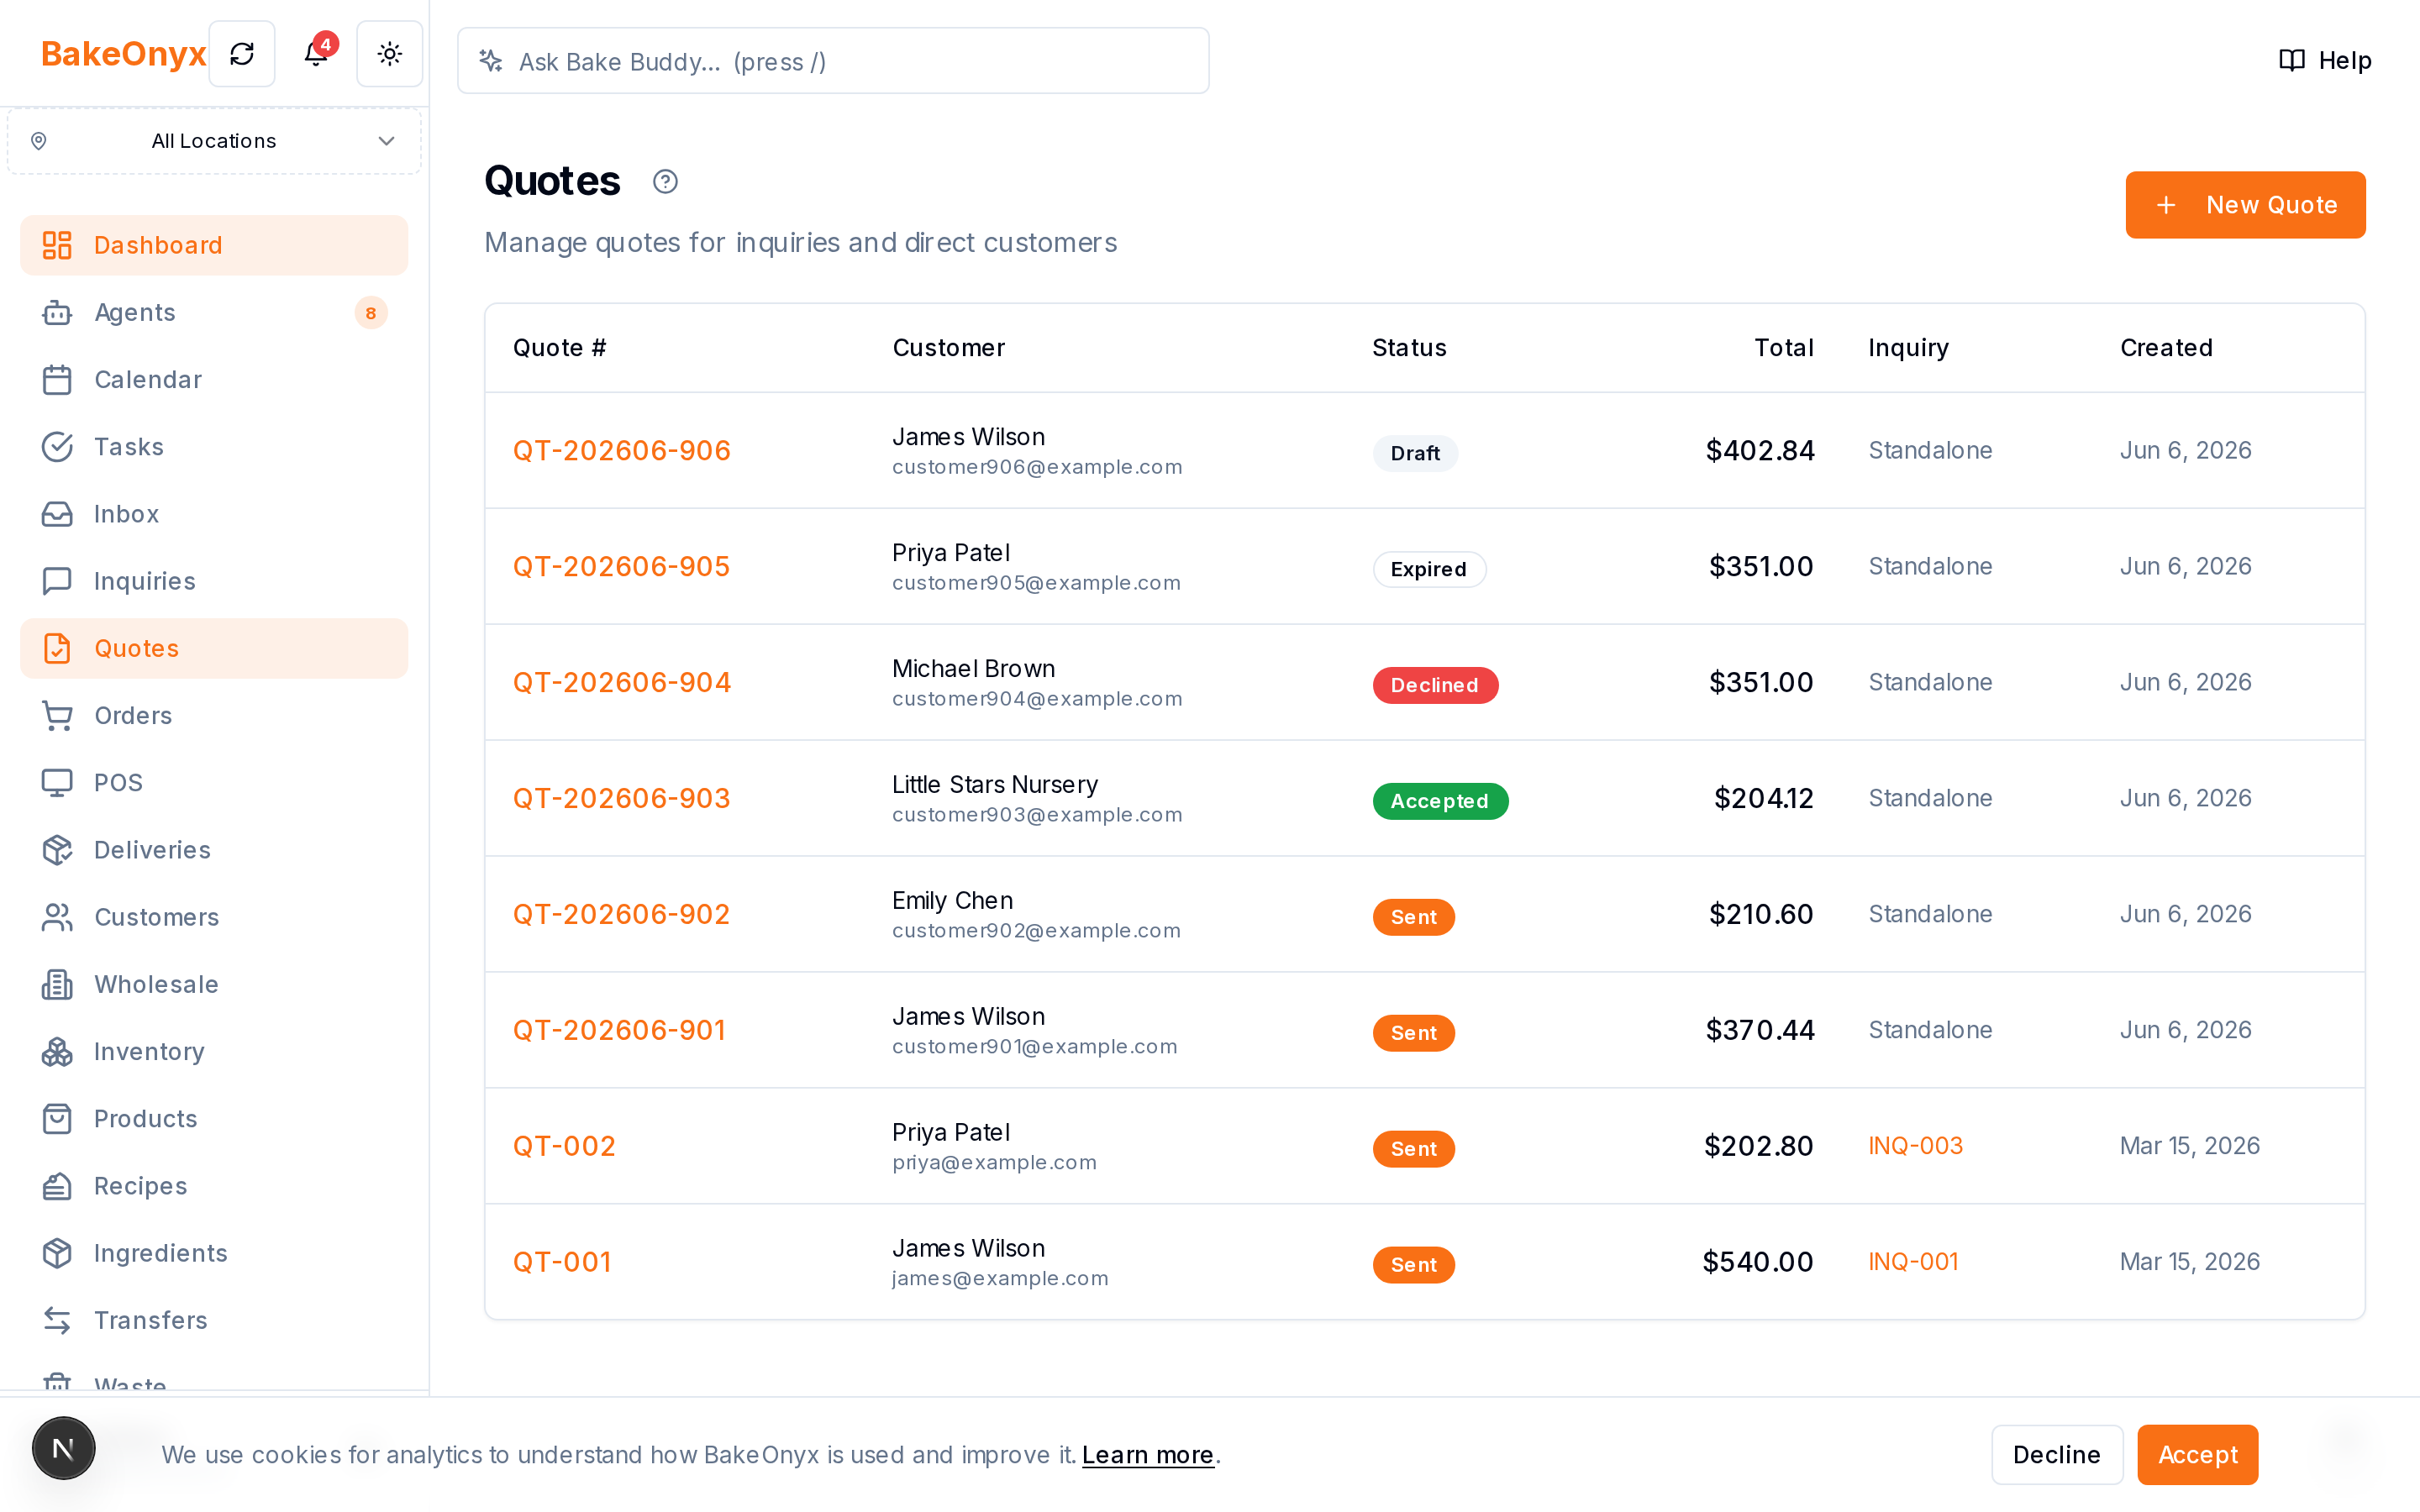Open the Orders cart icon
The height and width of the screenshot is (1512, 2420).
click(x=57, y=716)
